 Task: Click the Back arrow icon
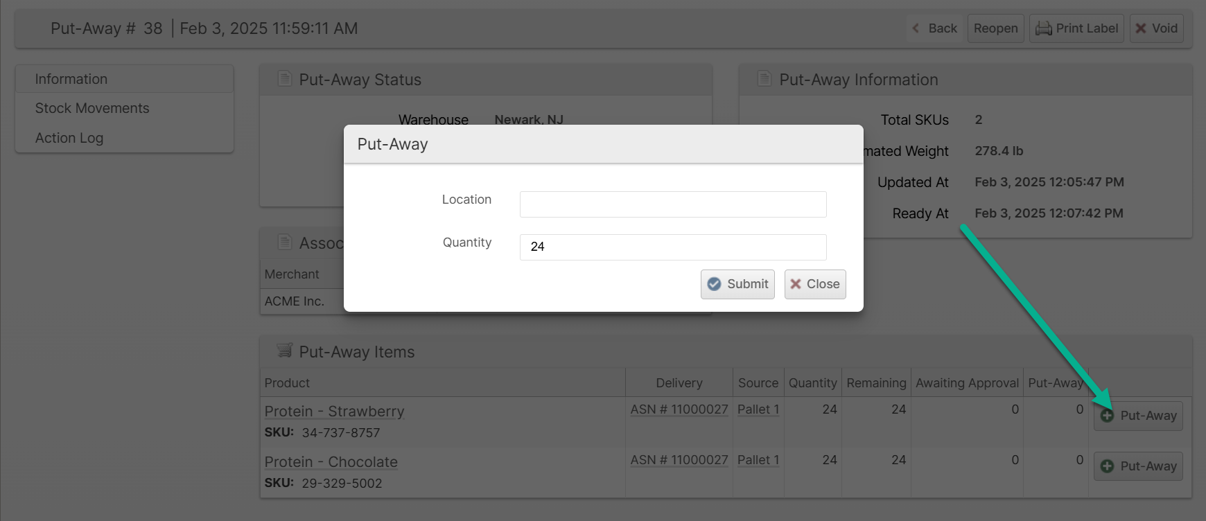tap(916, 28)
